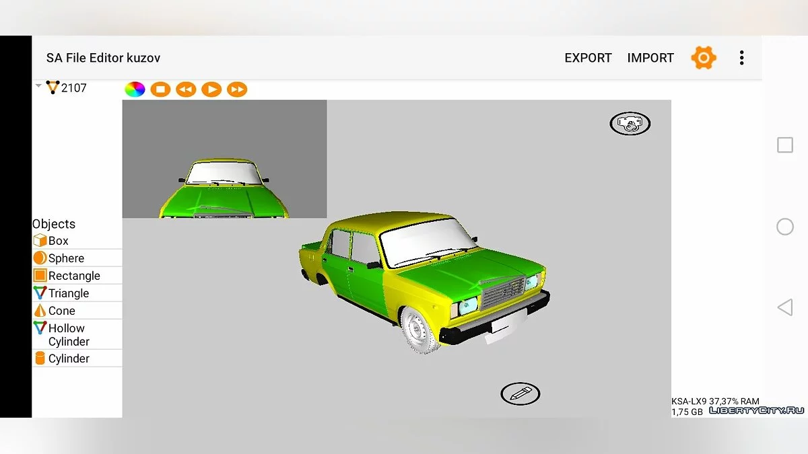This screenshot has width=808, height=454.
Task: Click the EXPORT button
Action: 588,58
